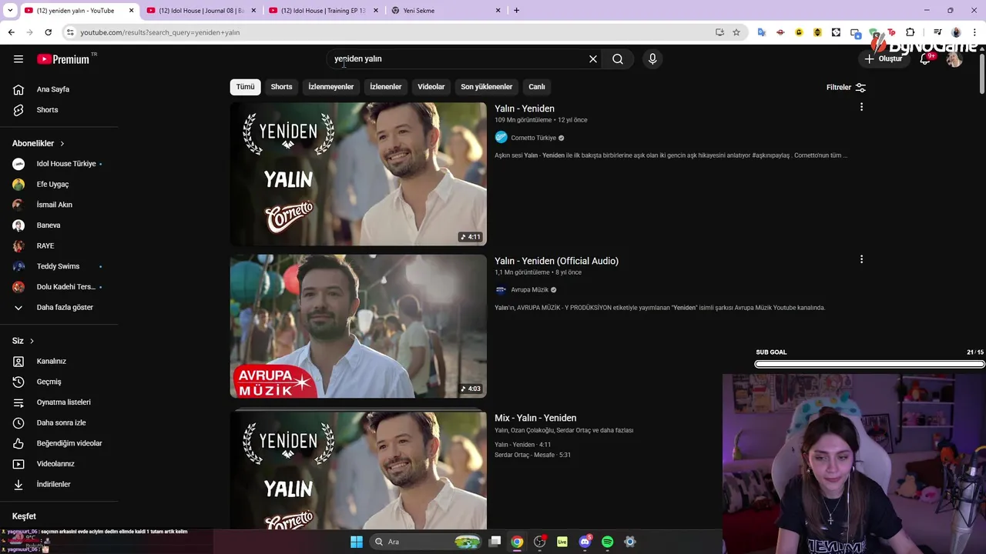Select the İzlenenler filter chip

coord(385,87)
